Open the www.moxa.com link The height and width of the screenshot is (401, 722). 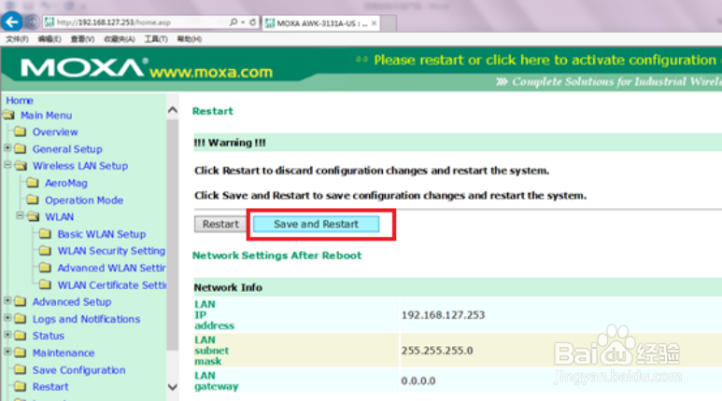[211, 72]
